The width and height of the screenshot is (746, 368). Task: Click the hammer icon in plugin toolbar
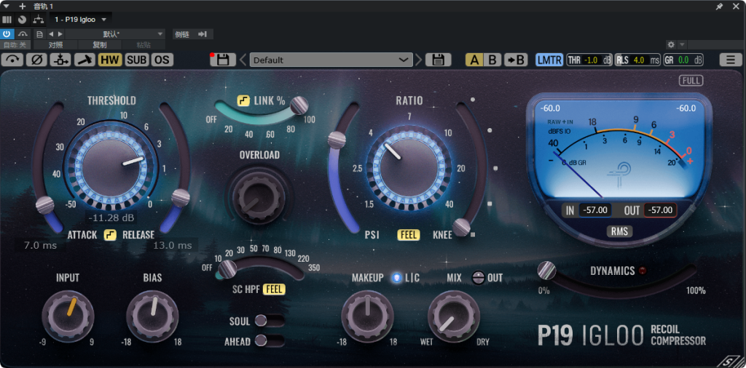coord(85,60)
